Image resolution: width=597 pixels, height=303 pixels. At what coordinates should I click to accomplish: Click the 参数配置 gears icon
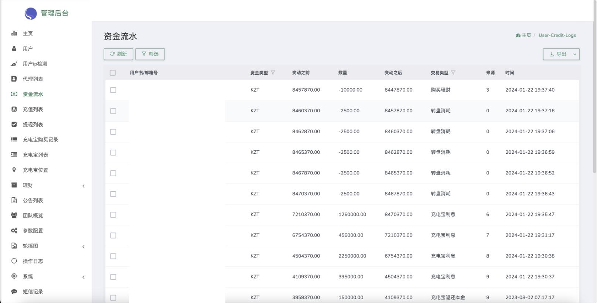pos(14,231)
